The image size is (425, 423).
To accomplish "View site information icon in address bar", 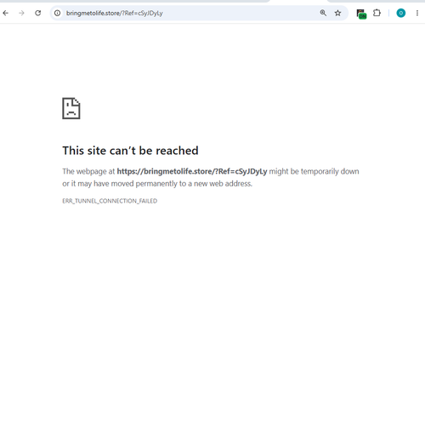I will (x=57, y=13).
